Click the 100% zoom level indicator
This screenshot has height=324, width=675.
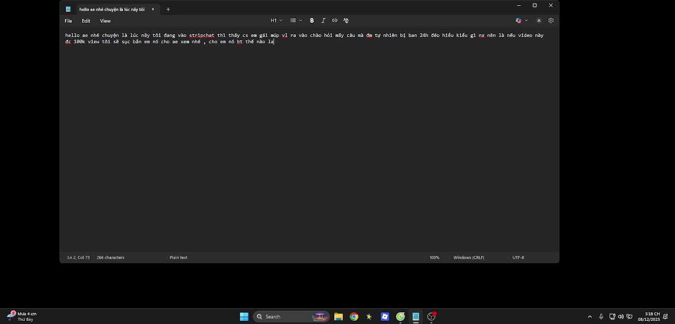pos(434,258)
